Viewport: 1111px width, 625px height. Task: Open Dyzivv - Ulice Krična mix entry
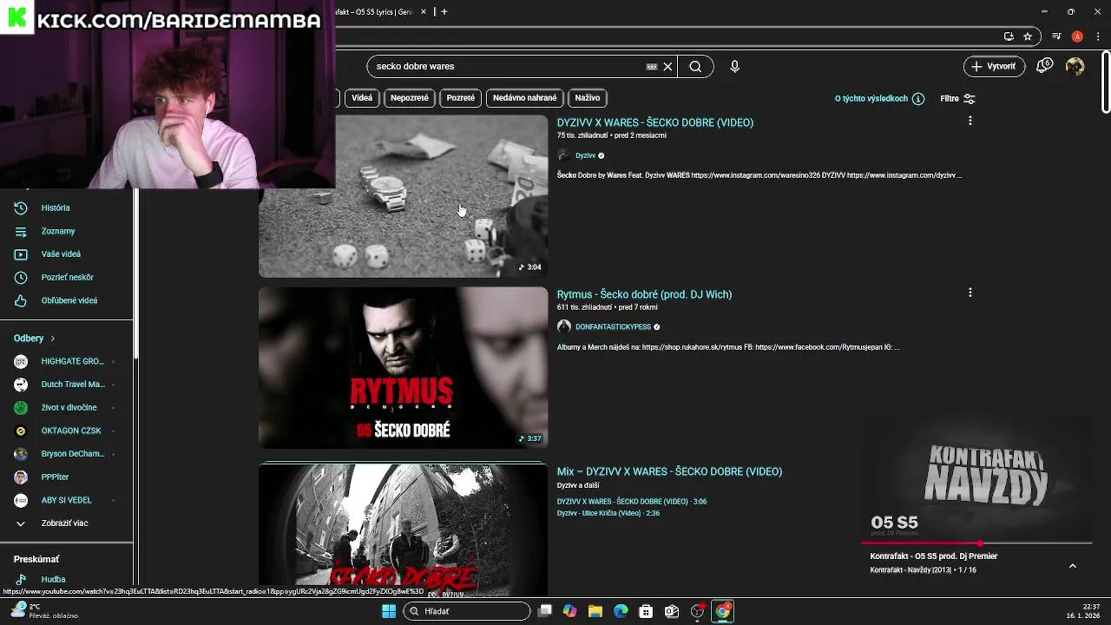pyautogui.click(x=608, y=513)
